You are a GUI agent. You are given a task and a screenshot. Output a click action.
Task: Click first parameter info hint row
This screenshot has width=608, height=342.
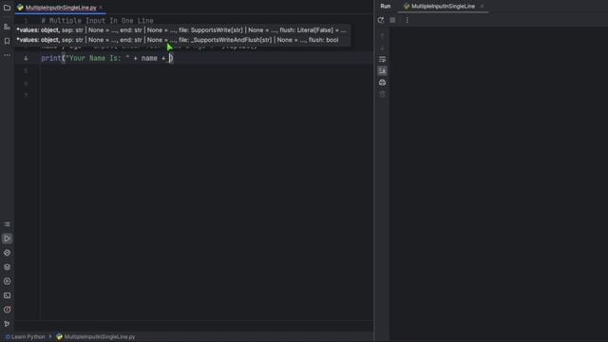tap(181, 30)
